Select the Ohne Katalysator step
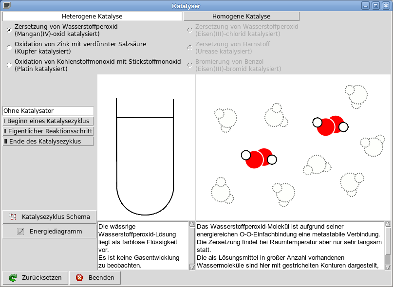The height and width of the screenshot is (287, 393). [48, 111]
